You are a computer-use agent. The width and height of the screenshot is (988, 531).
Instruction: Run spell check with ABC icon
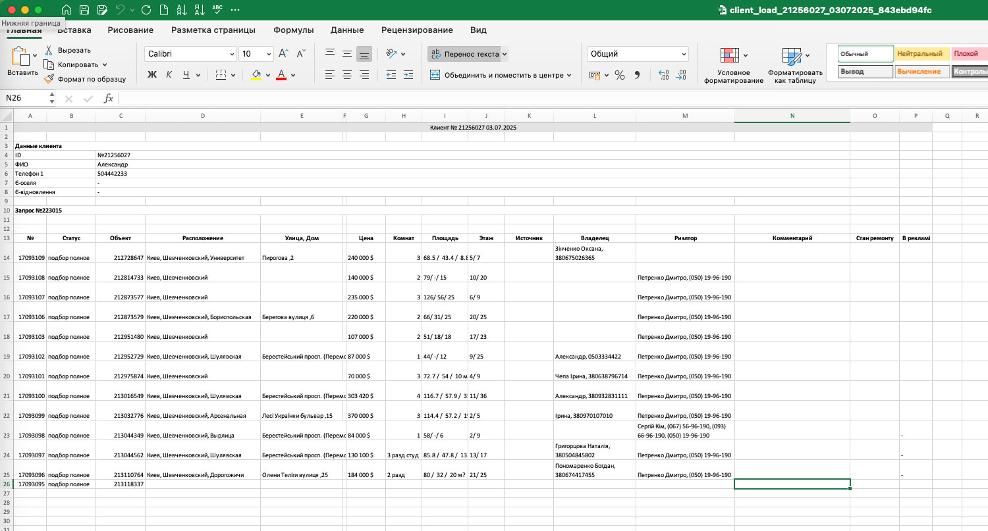point(217,10)
